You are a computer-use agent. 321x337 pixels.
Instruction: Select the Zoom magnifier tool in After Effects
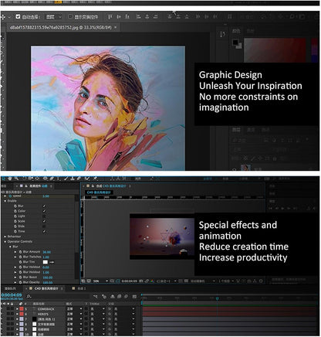point(16,179)
